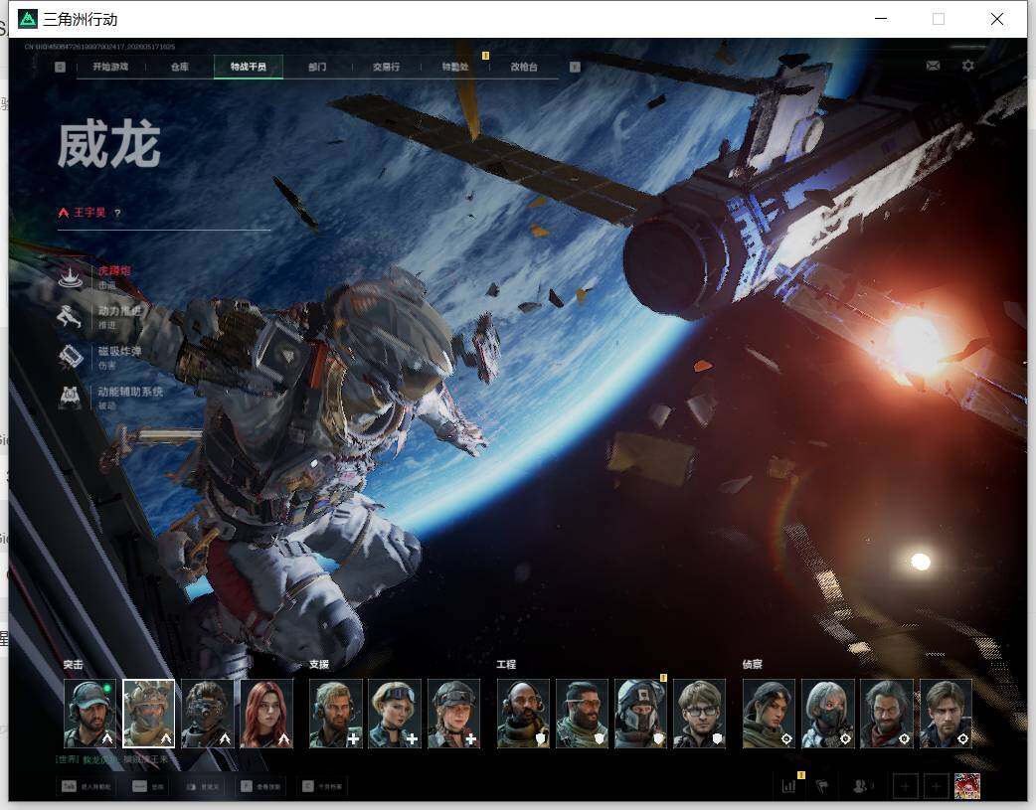Select first engineer operator with headset
The width and height of the screenshot is (1036, 810).
click(x=523, y=714)
